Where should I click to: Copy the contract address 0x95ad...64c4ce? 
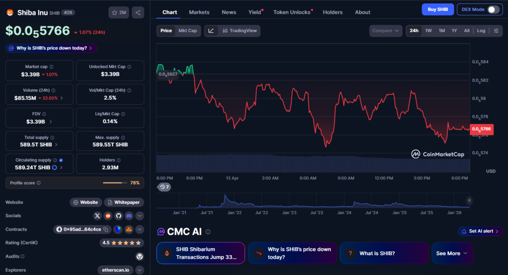106,229
